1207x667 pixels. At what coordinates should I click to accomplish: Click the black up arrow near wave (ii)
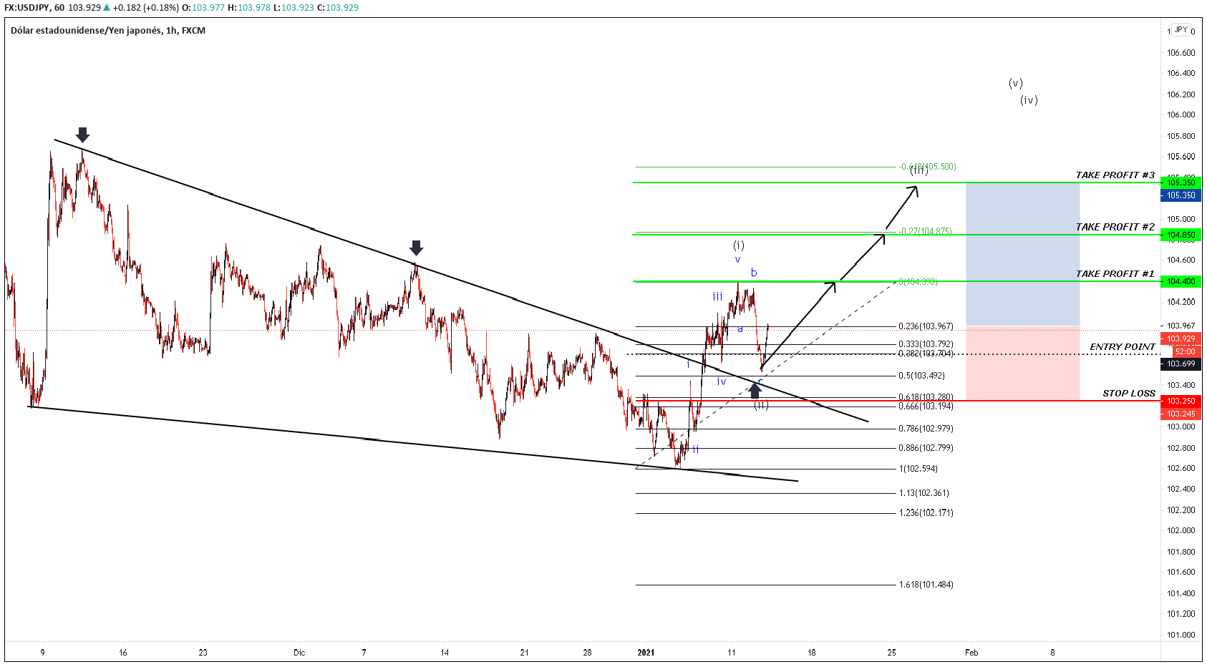pyautogui.click(x=755, y=391)
